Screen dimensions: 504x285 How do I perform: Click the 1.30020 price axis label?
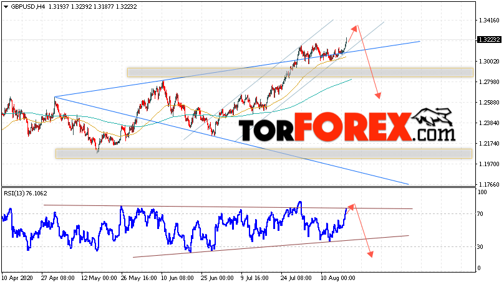pos(489,61)
